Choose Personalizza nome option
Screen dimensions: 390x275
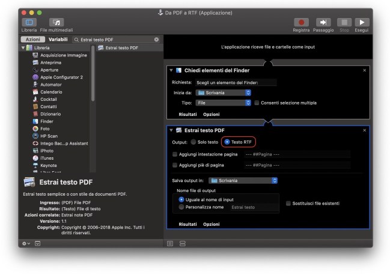click(x=181, y=207)
